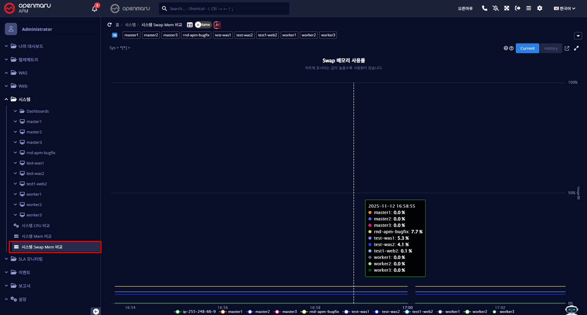Click the Current button
Screen dimensions: 587x315
tap(527, 48)
